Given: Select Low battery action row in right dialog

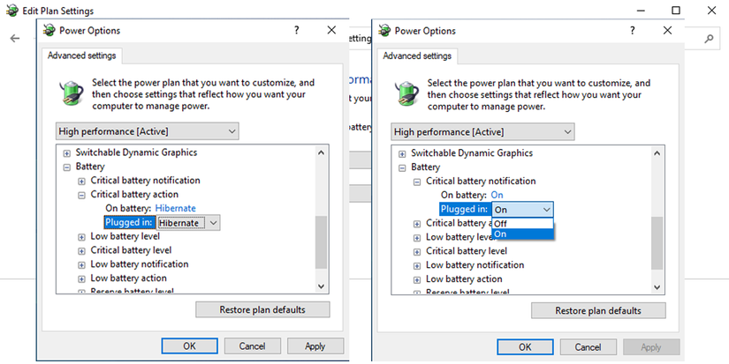Looking at the screenshot, I should click(x=464, y=279).
